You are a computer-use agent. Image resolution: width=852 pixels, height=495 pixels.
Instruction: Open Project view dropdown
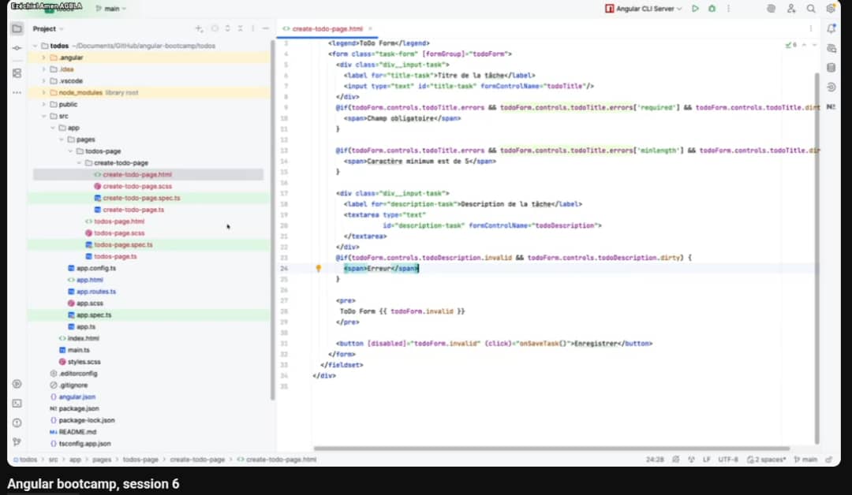click(x=48, y=28)
